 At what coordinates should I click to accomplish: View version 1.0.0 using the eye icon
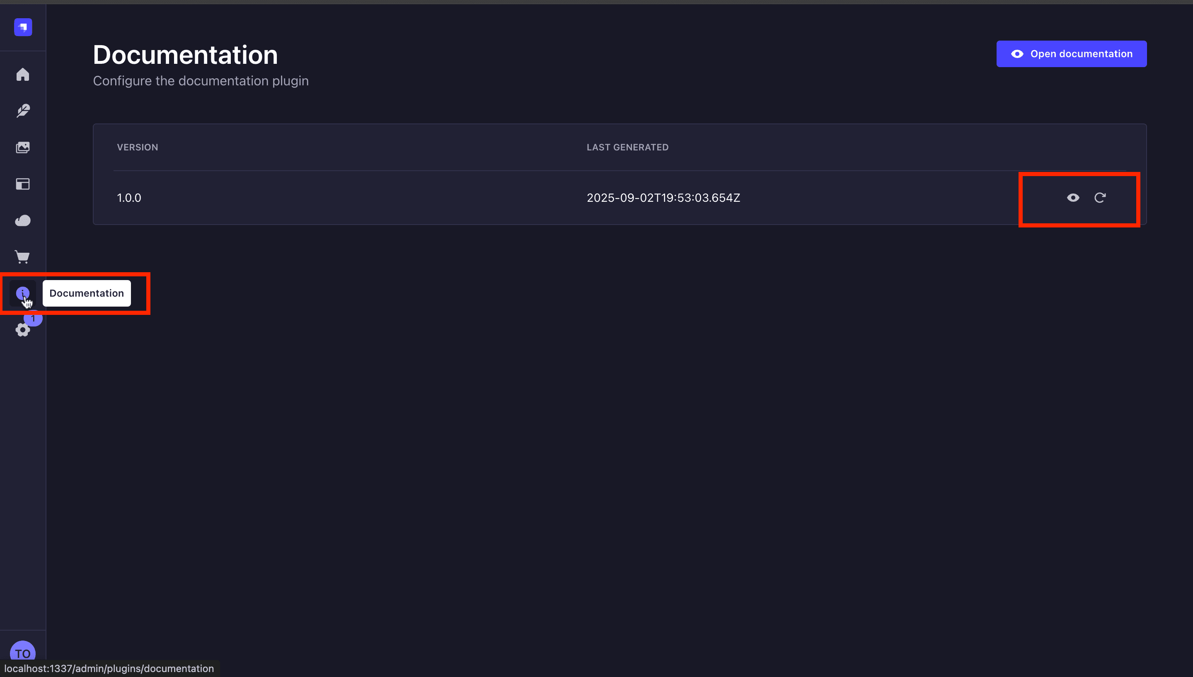1072,198
